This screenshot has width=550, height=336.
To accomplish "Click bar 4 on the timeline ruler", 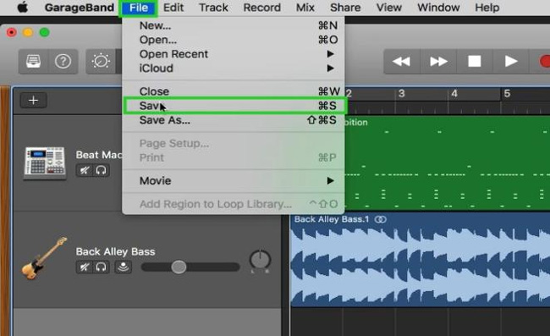I will point(454,94).
